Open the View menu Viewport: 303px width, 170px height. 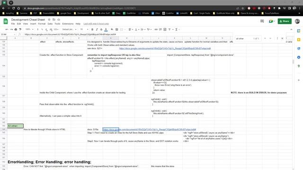(26, 24)
